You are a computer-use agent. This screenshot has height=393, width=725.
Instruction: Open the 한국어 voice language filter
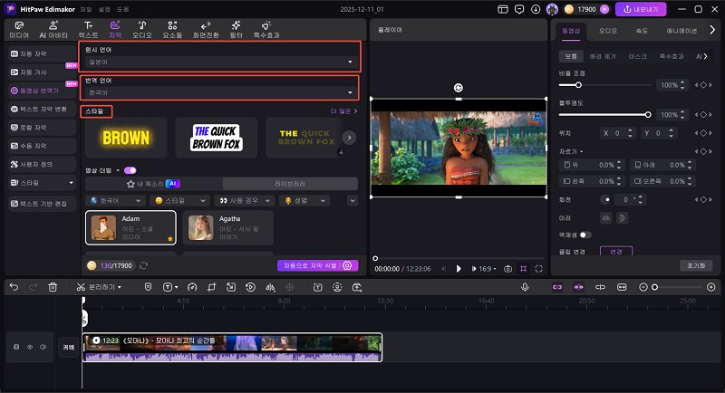tap(116, 200)
